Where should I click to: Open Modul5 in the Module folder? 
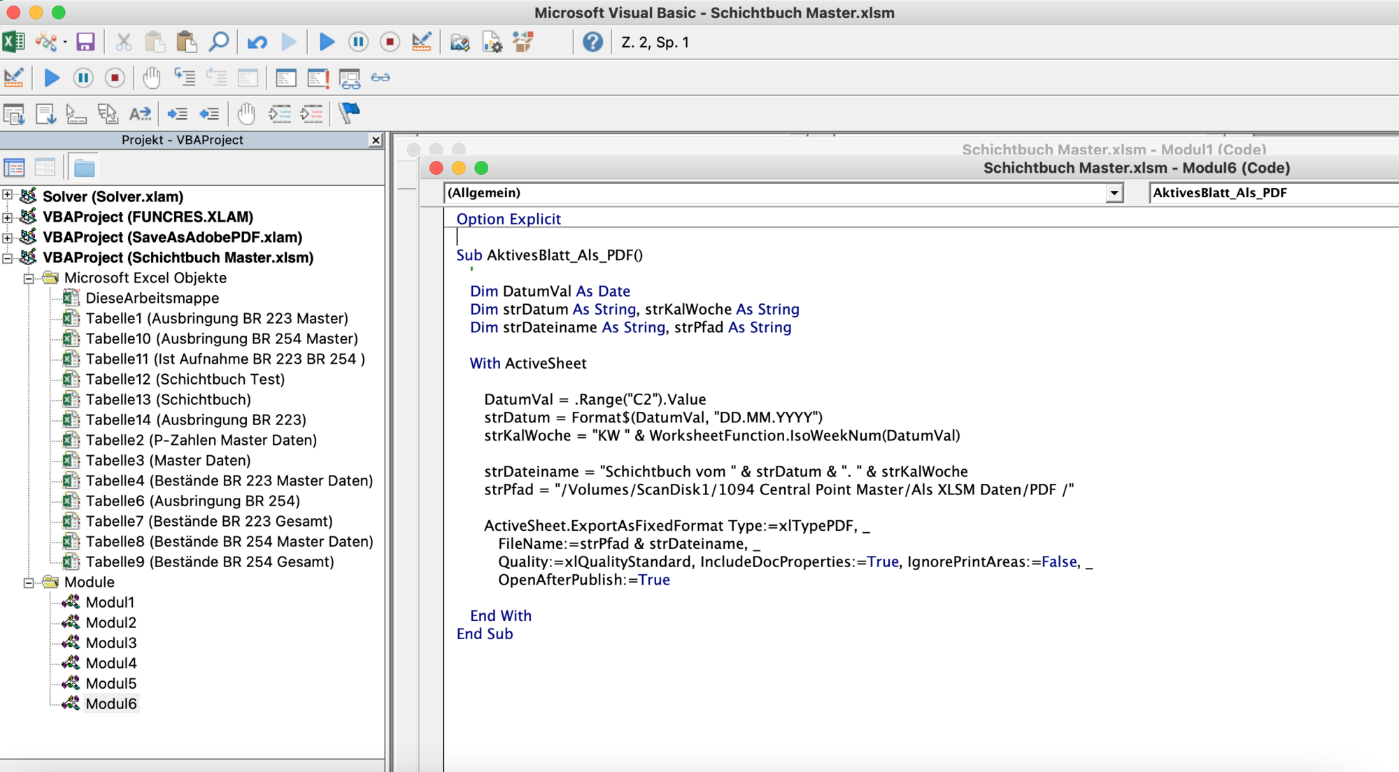[111, 683]
